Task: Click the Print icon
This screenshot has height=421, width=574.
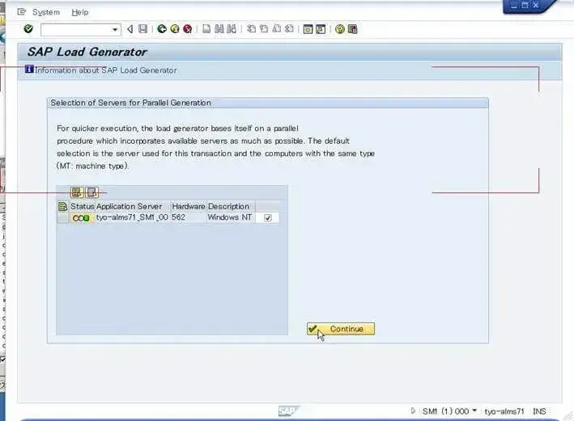Action: click(206, 29)
